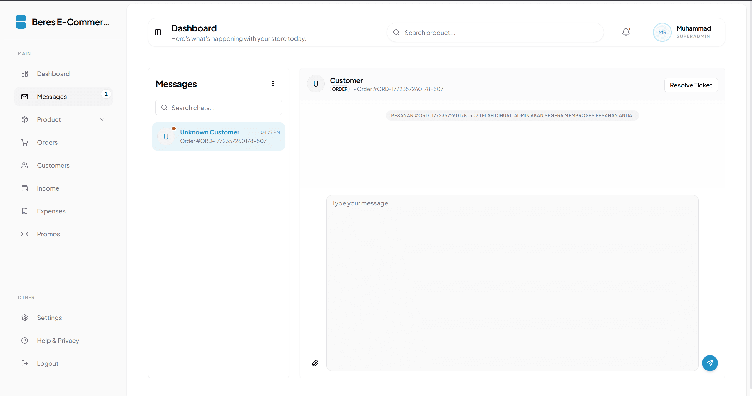Toggle the sidebar collapse panel icon

pyautogui.click(x=158, y=32)
